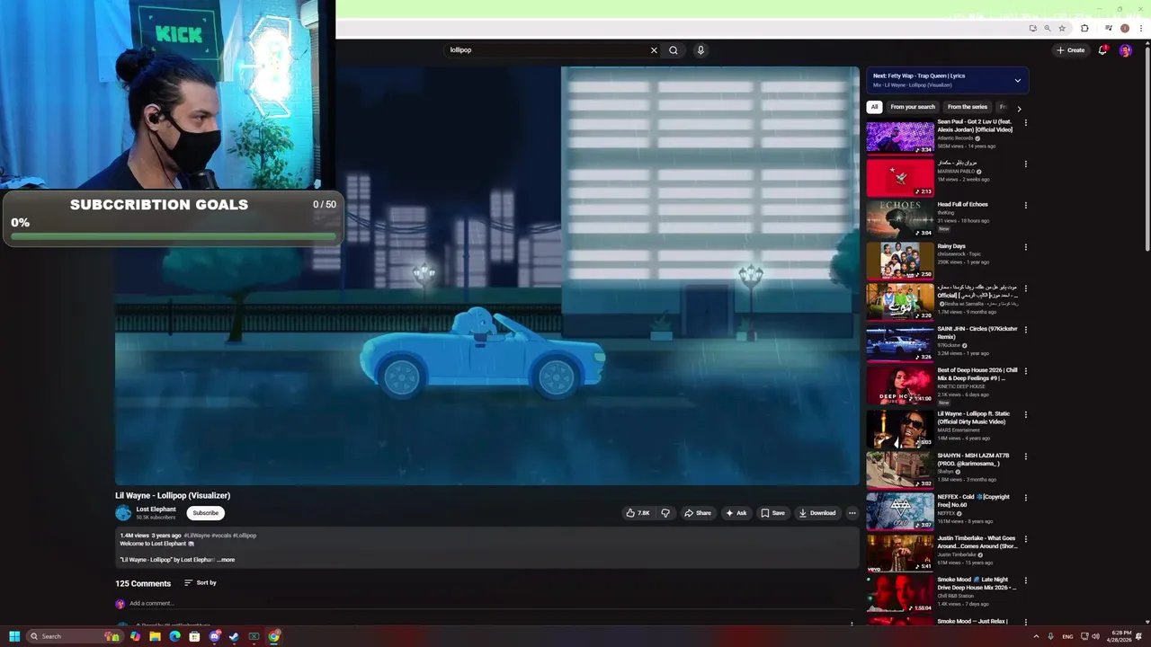Open Microsoft Store from the taskbar
The width and height of the screenshot is (1151, 647).
pos(194,636)
